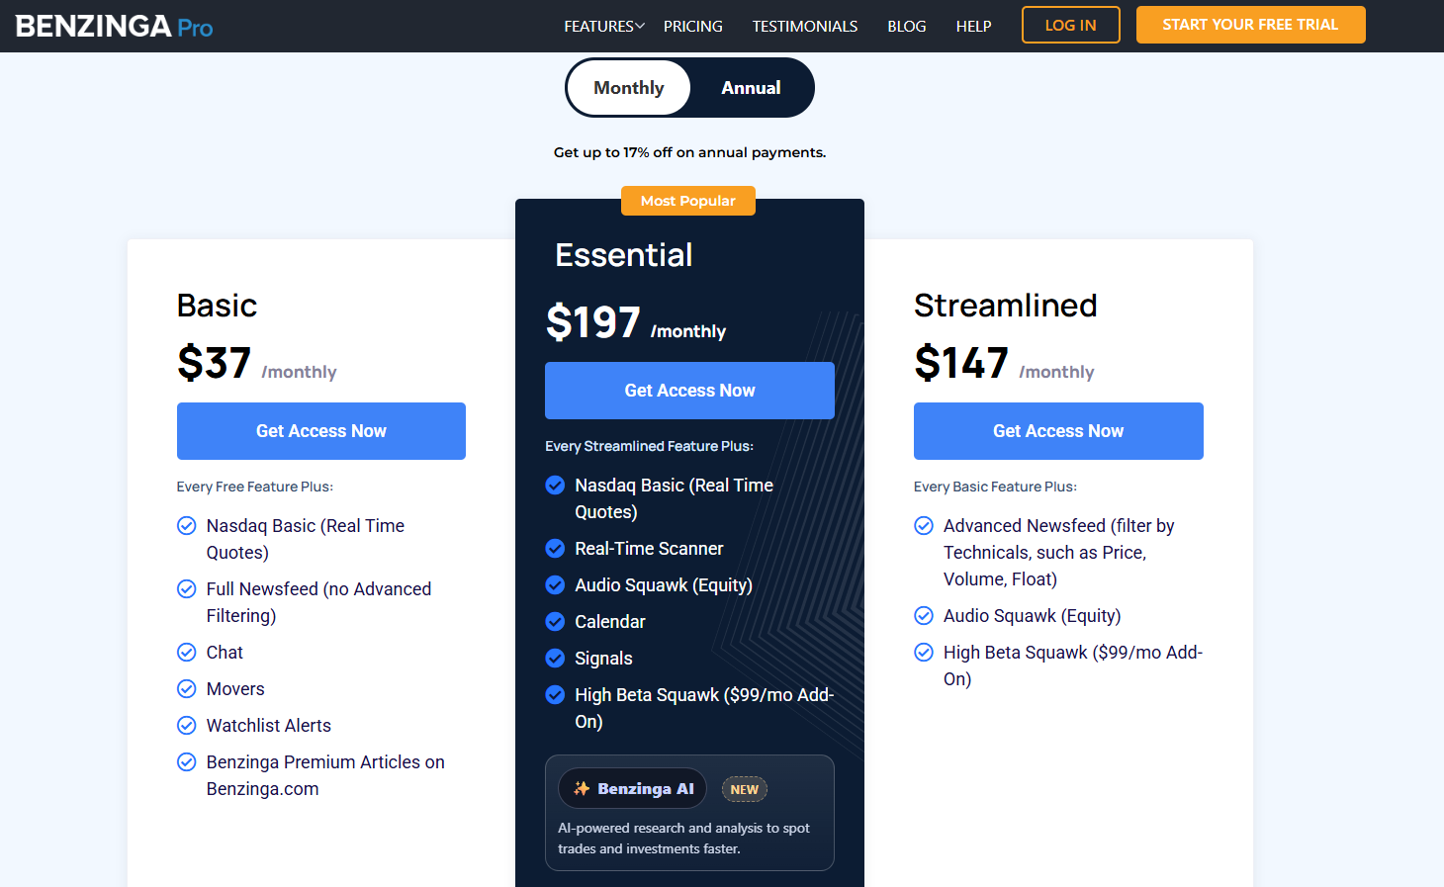The height and width of the screenshot is (887, 1444).
Task: Click check icon beside Benzinga Premium Articles
Action: 186,761
